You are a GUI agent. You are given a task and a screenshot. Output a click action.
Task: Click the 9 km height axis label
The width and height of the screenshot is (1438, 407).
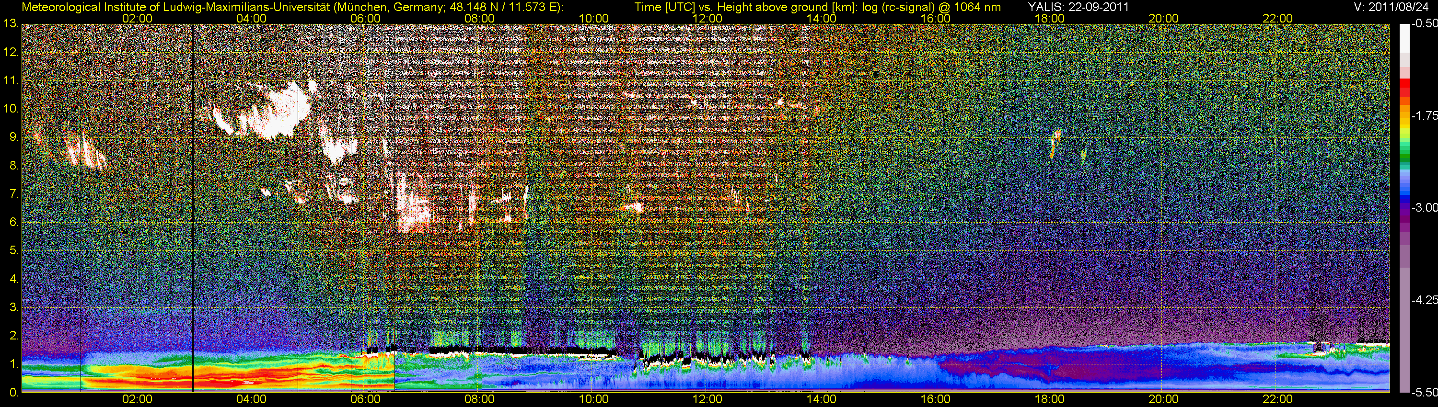tap(13, 137)
